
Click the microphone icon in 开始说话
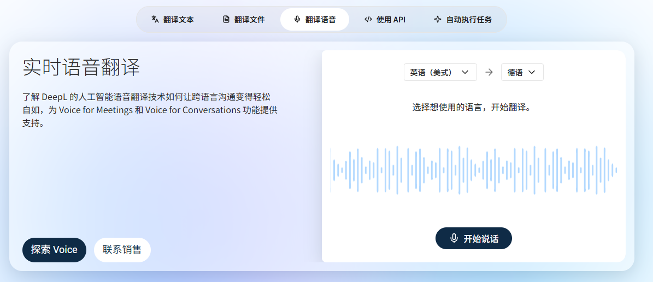pos(454,238)
